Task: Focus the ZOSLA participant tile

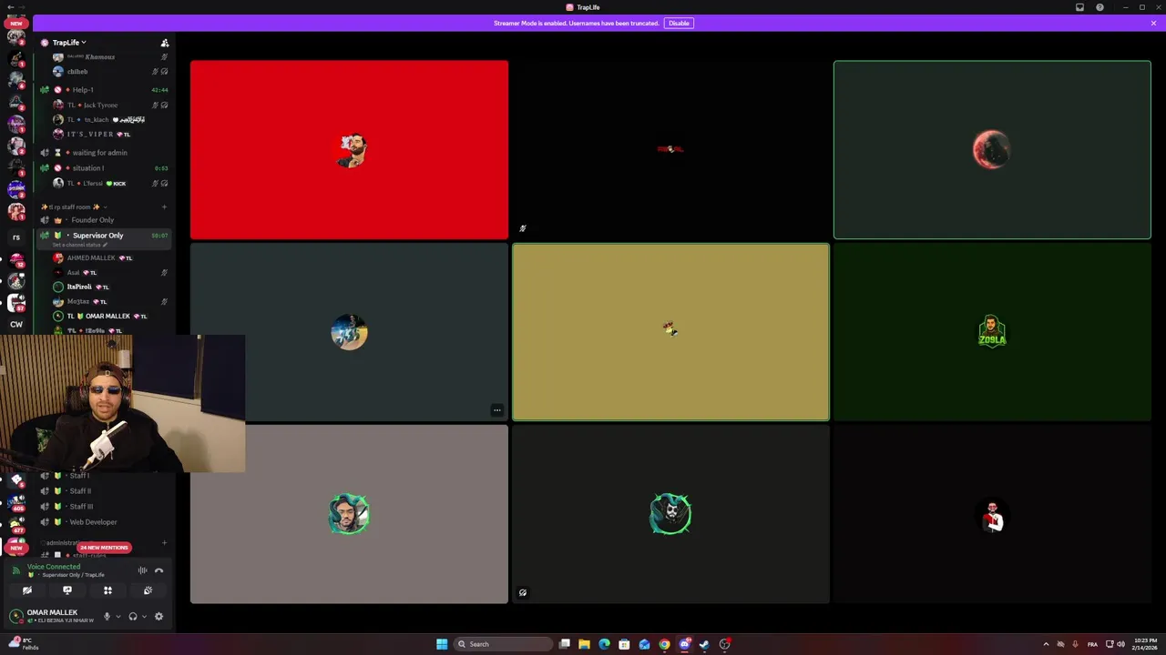Action: point(992,332)
